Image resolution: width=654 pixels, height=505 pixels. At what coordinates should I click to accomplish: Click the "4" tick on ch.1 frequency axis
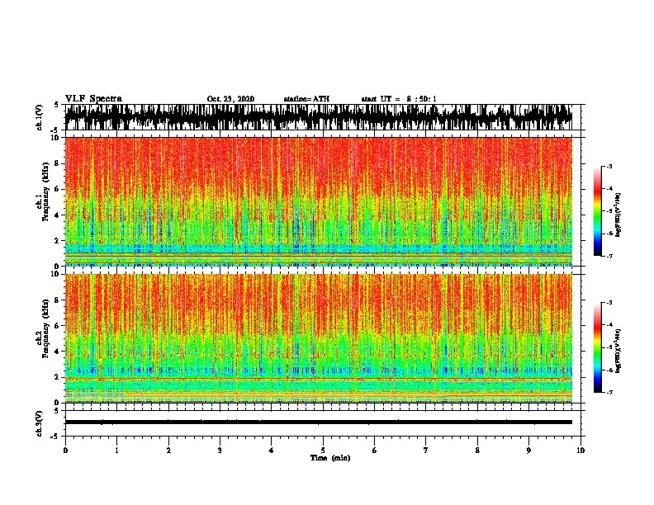tap(59, 215)
